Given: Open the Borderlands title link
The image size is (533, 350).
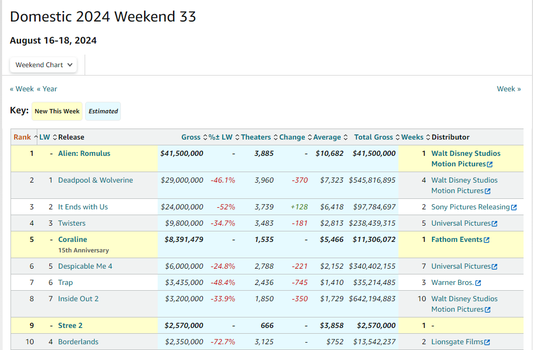Looking at the screenshot, I should 78,342.
